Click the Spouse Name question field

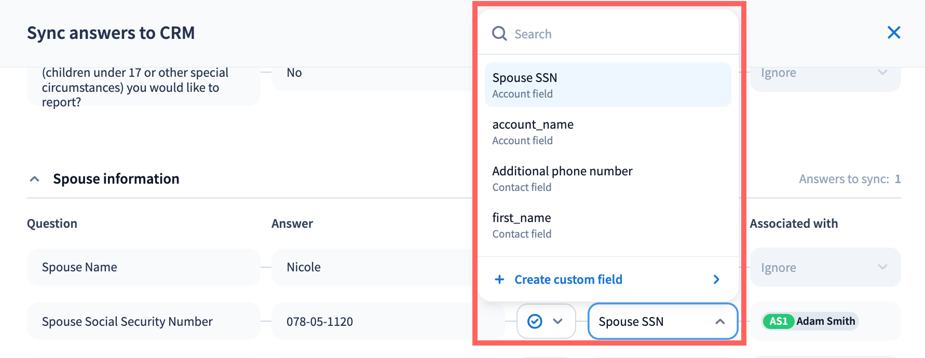click(x=143, y=267)
